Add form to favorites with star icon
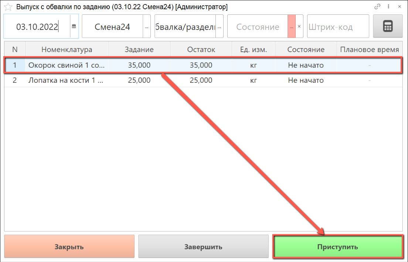This screenshot has width=408, height=262. (8, 7)
